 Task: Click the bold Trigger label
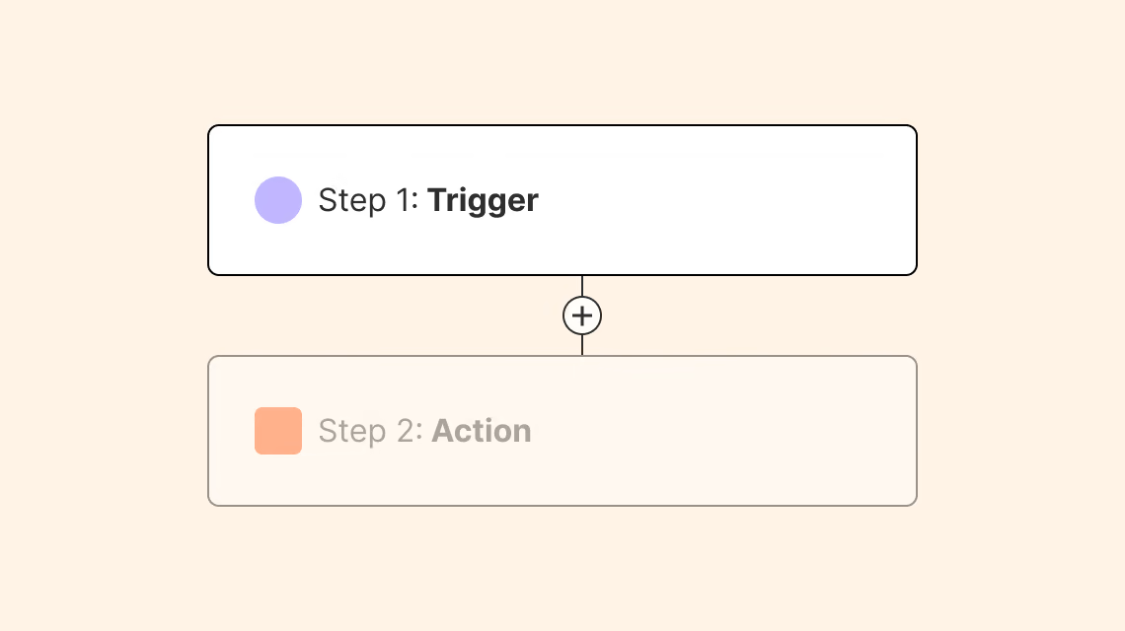tap(483, 201)
